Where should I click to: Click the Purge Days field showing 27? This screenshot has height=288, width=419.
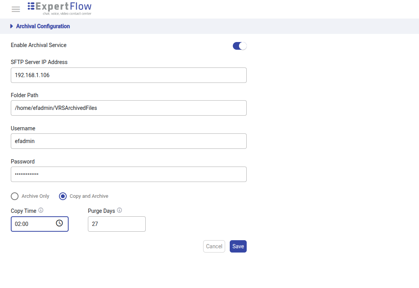tap(116, 224)
